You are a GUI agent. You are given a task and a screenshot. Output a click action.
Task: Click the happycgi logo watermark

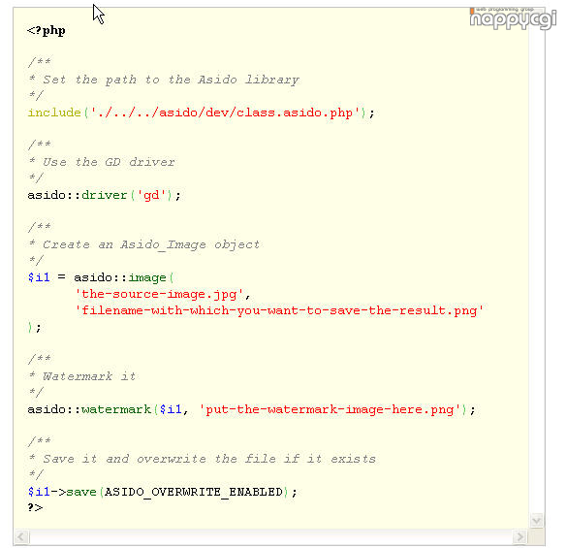tap(513, 18)
